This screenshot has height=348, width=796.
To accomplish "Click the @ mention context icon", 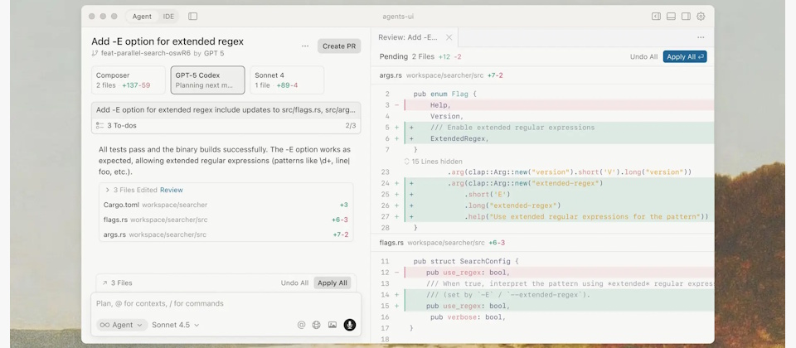I will tap(301, 325).
